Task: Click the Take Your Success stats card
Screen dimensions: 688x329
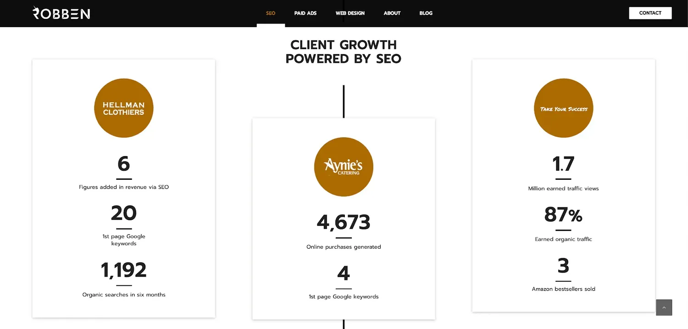Action: (563, 186)
